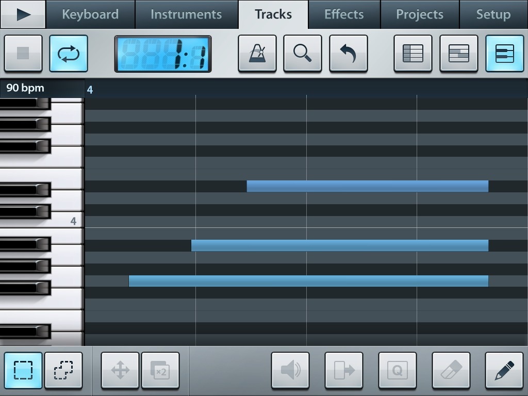Toggle the metronome icon

click(x=257, y=53)
